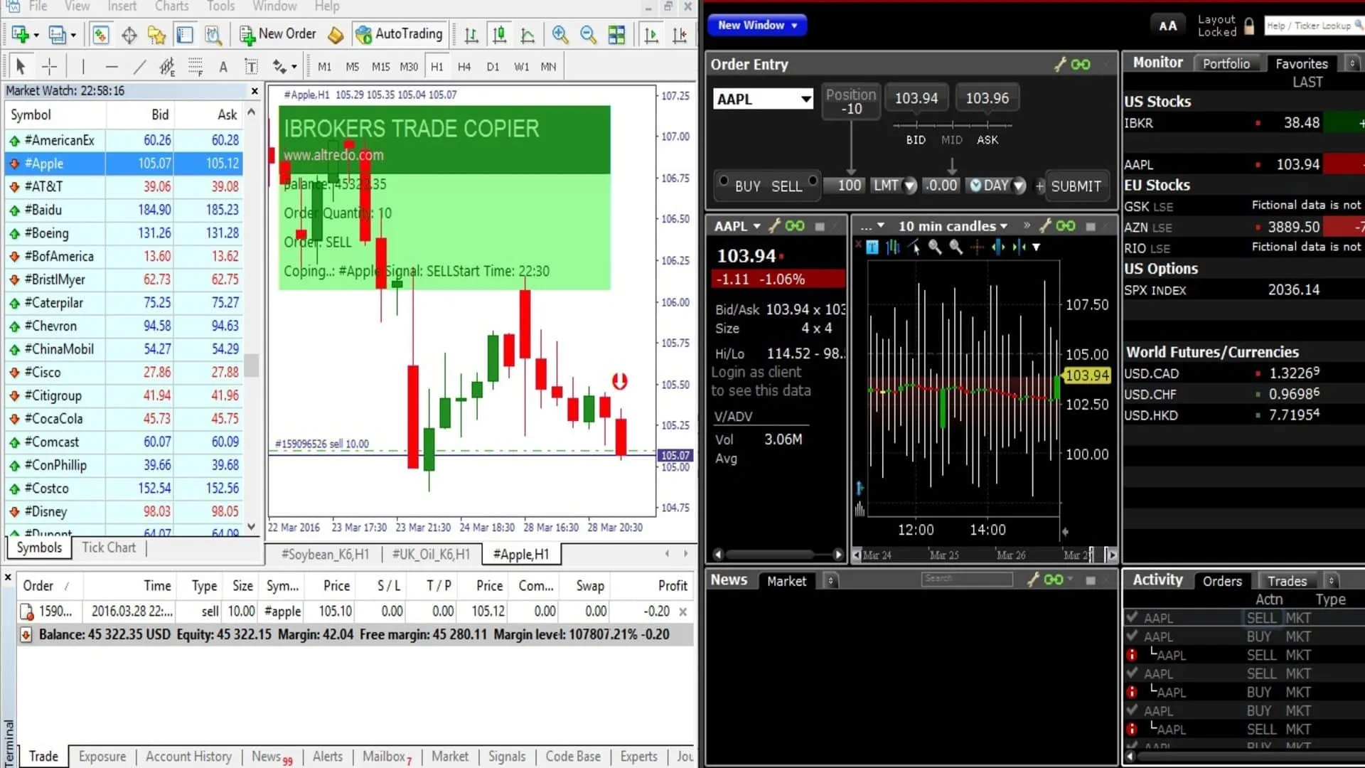Switch timeframe to M15

[x=380, y=67]
